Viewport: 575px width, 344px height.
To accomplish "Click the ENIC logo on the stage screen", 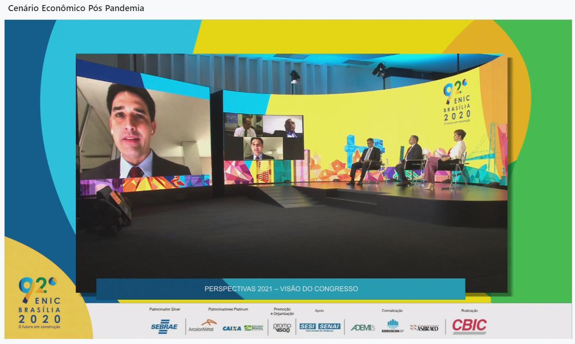I will point(457,103).
